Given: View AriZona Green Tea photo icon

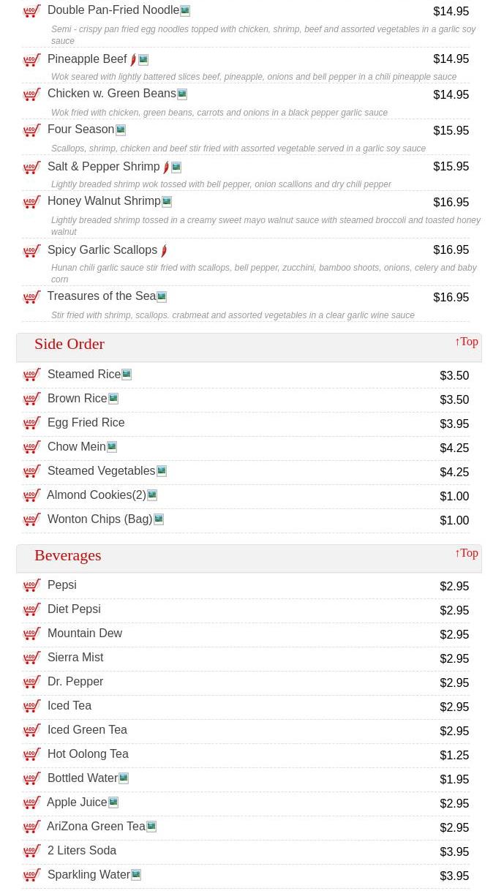Looking at the screenshot, I should coord(151,827).
